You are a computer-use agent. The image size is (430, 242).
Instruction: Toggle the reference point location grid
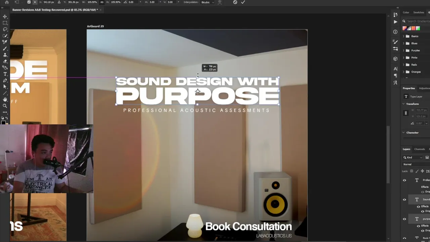(35, 2)
